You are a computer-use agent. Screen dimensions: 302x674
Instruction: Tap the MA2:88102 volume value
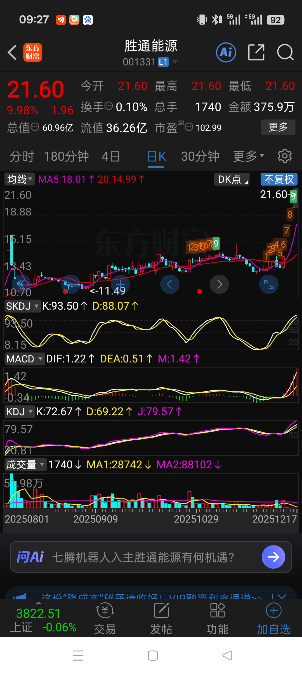(189, 465)
